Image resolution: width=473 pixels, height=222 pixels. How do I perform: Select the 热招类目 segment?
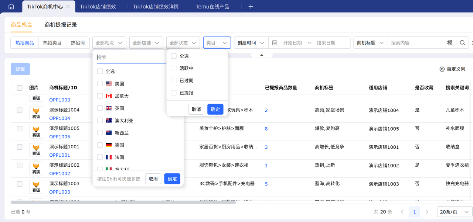pos(52,43)
